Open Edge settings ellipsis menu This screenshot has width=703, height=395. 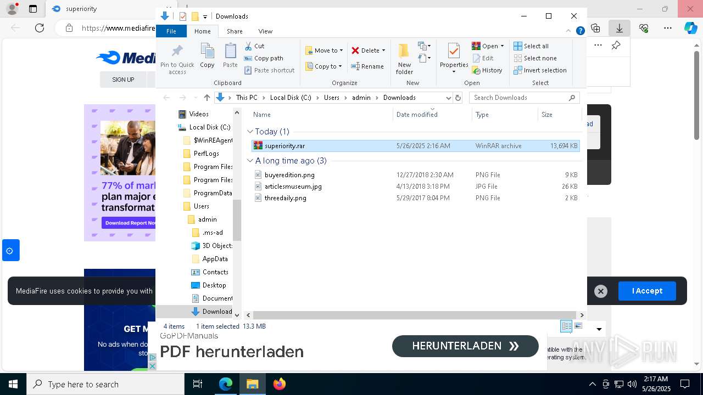tap(668, 28)
